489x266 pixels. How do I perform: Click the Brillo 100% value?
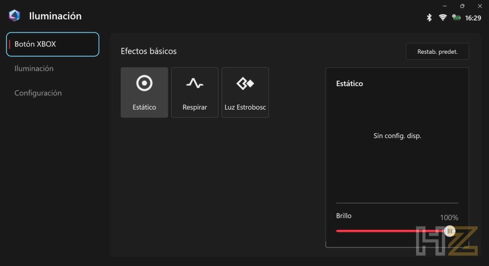(449, 218)
